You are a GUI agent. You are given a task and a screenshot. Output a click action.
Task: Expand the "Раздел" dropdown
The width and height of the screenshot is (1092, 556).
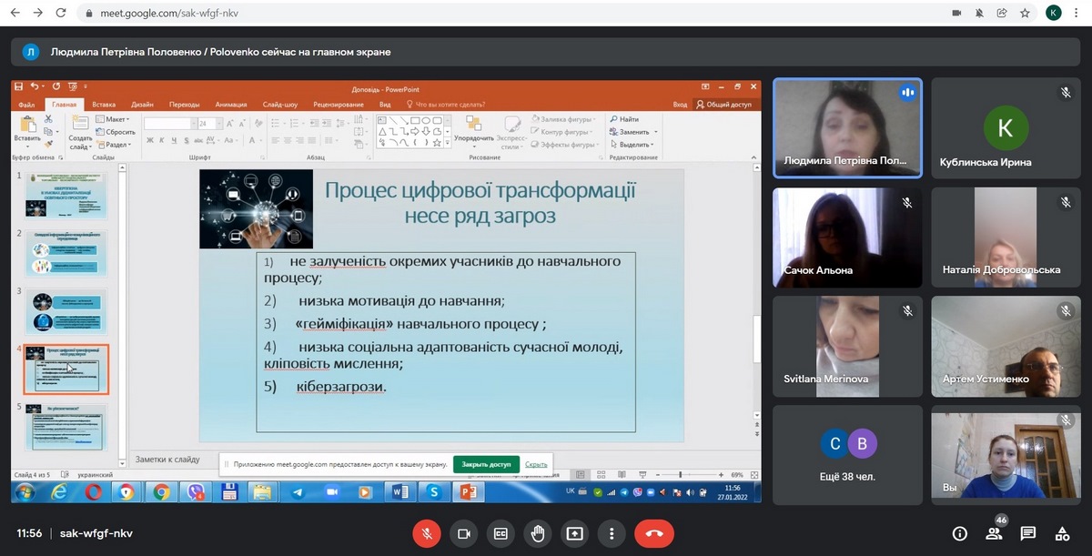pos(116,145)
